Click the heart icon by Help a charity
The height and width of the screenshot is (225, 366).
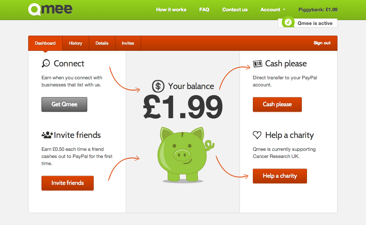point(257,135)
